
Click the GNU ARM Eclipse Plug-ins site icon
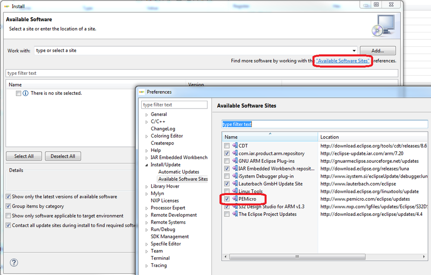click(x=235, y=161)
